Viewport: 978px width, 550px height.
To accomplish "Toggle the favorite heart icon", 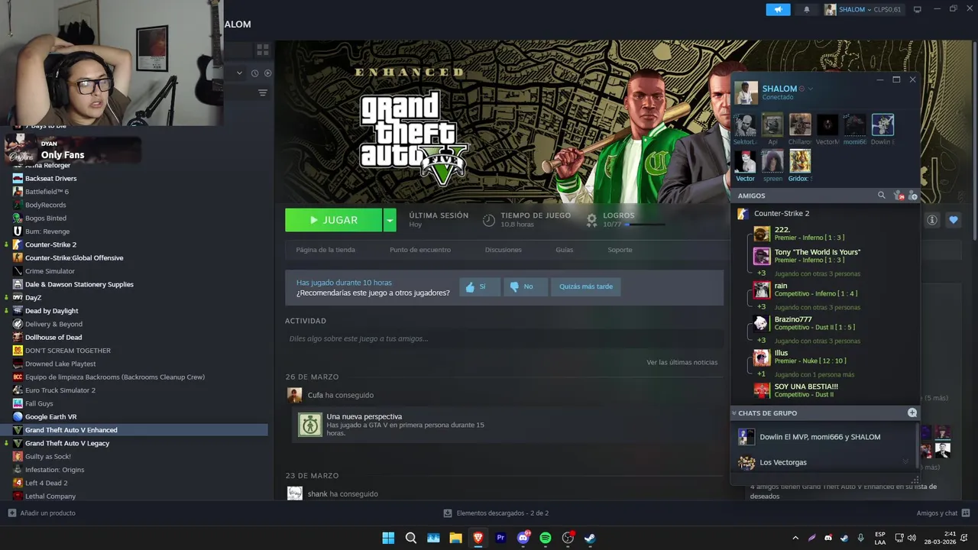I will (954, 220).
